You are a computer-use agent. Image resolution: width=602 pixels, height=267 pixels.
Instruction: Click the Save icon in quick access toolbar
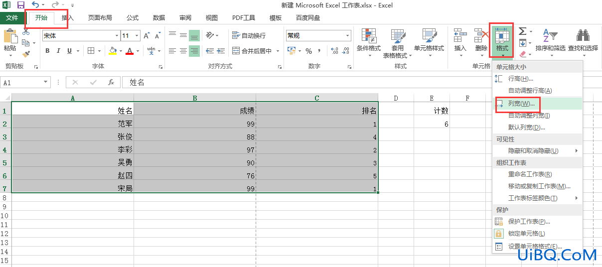[21, 5]
